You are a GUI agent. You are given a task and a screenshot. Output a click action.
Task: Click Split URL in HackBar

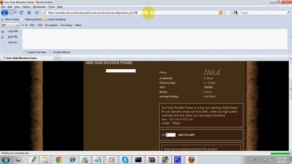coord(13,36)
